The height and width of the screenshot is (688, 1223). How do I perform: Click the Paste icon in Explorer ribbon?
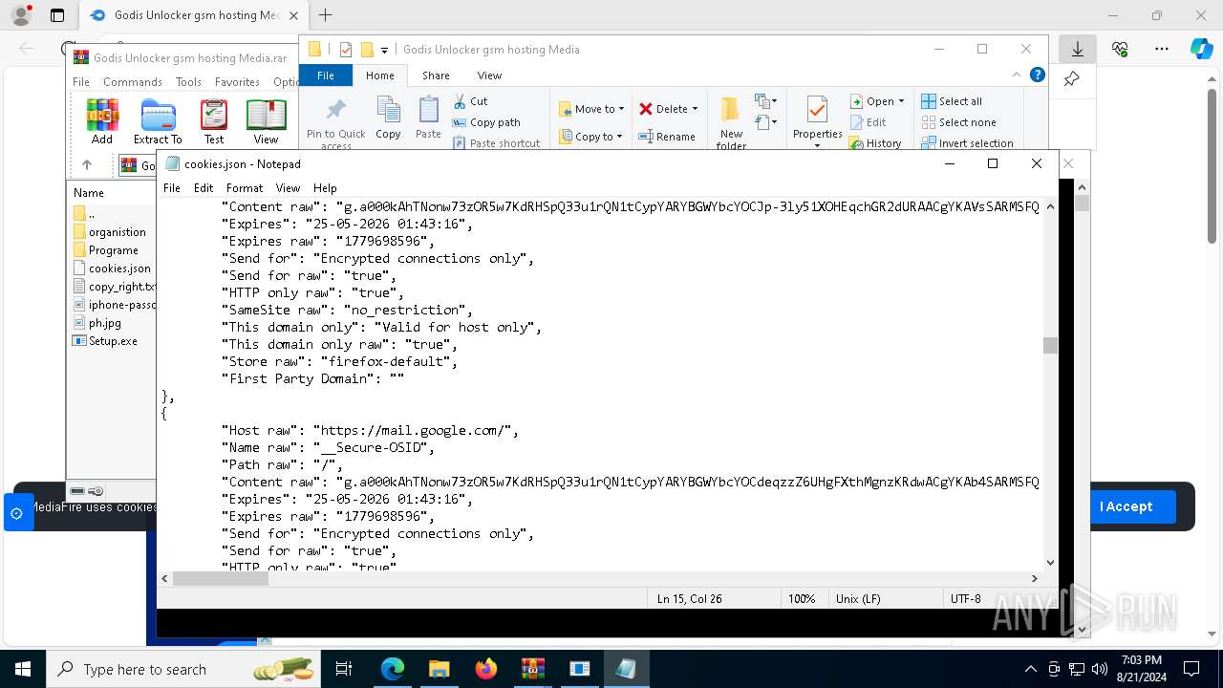click(428, 118)
